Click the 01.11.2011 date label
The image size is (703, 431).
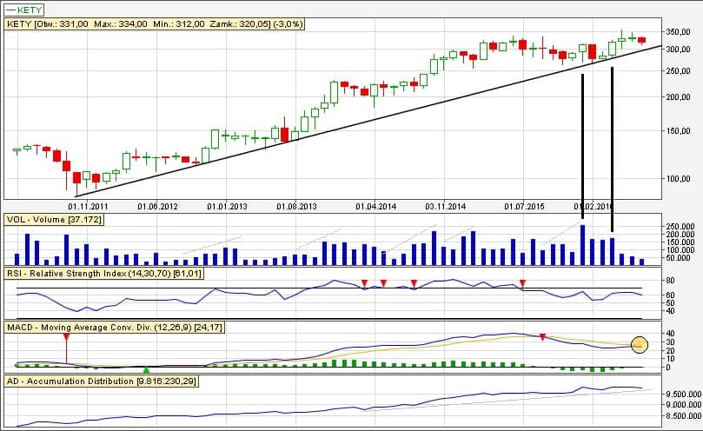click(91, 207)
